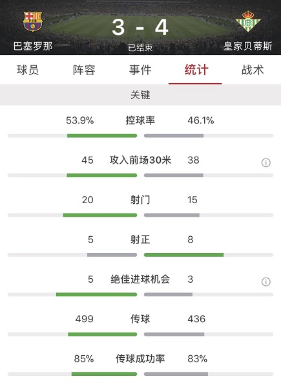
Task: Tap the 3 - 4 match score
Action: coord(140,27)
